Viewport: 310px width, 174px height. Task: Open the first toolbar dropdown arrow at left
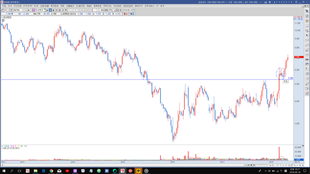point(8,10)
